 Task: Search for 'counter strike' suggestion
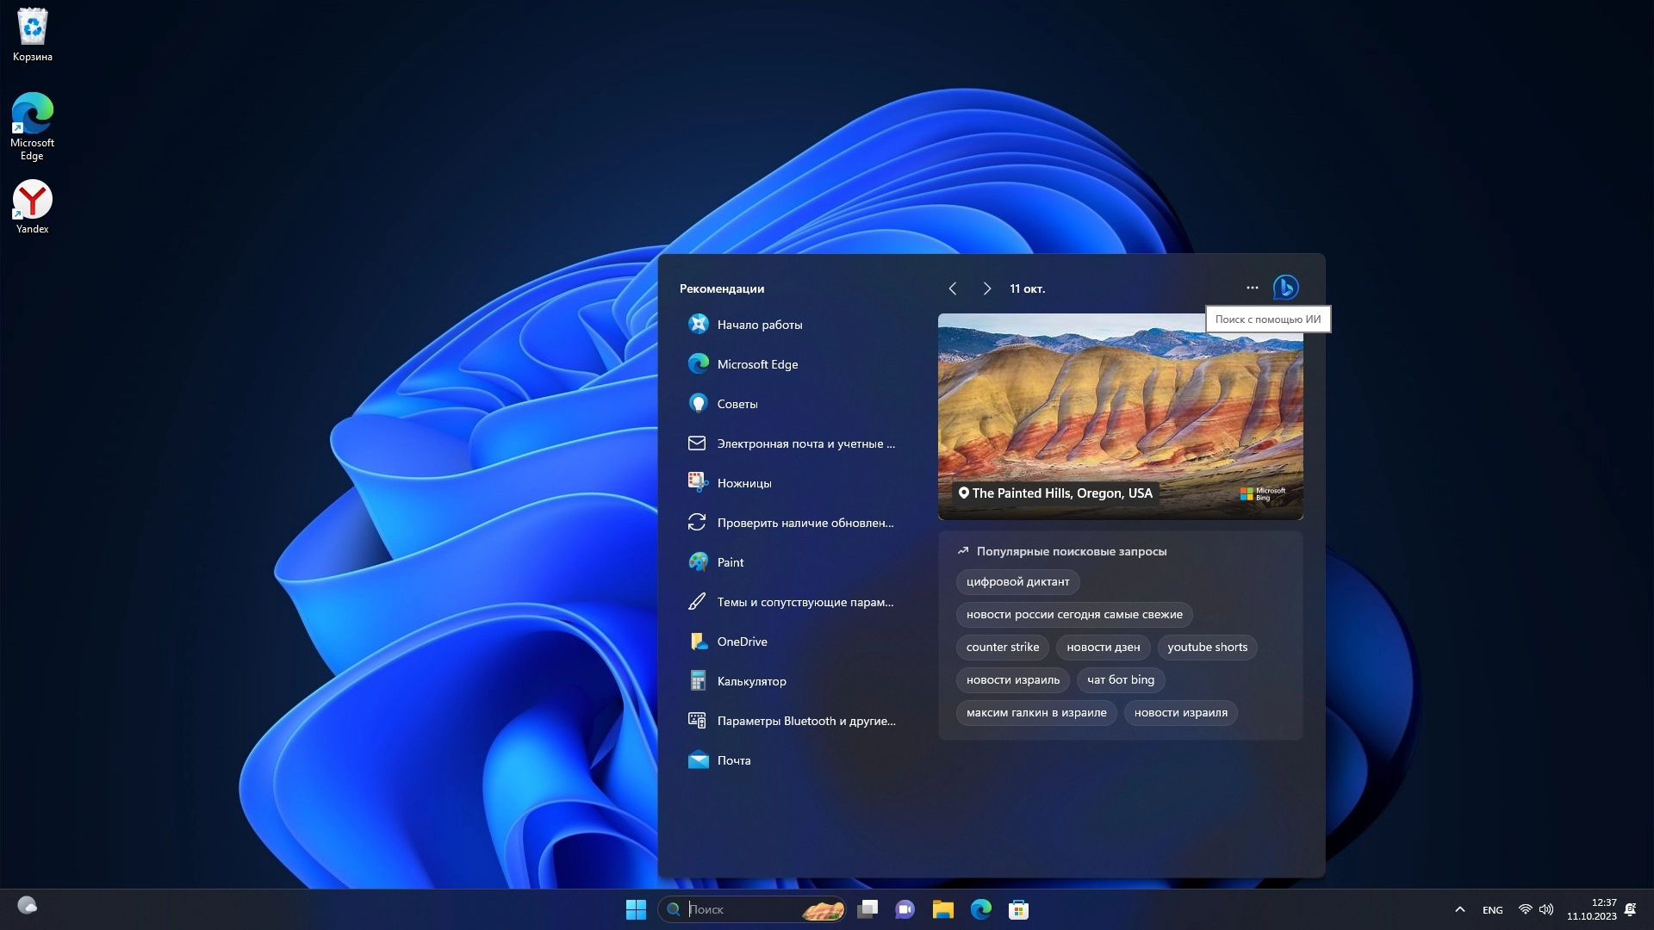click(1003, 648)
